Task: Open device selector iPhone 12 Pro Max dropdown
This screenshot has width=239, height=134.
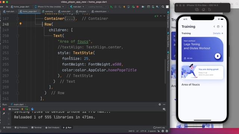Action: 49,7
